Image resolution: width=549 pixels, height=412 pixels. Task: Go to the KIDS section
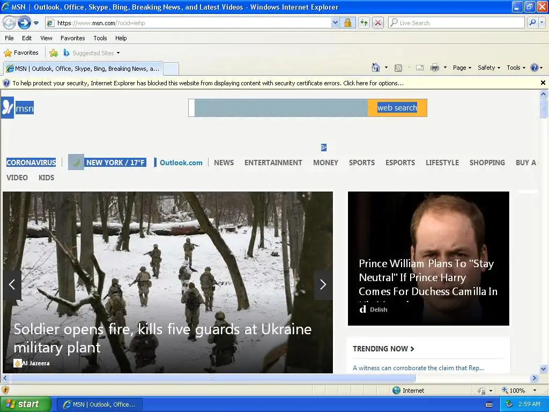[x=46, y=178]
